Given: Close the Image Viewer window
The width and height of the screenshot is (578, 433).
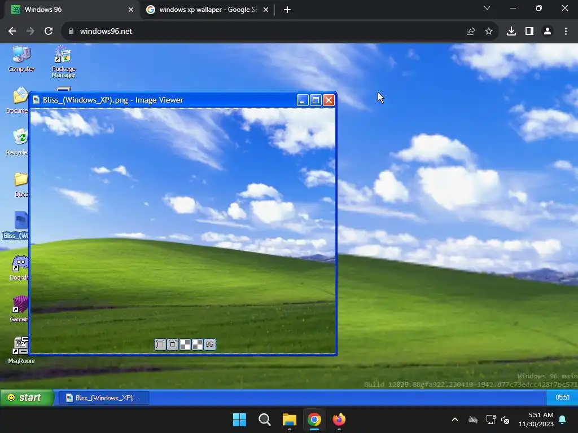Looking at the screenshot, I should (329, 100).
